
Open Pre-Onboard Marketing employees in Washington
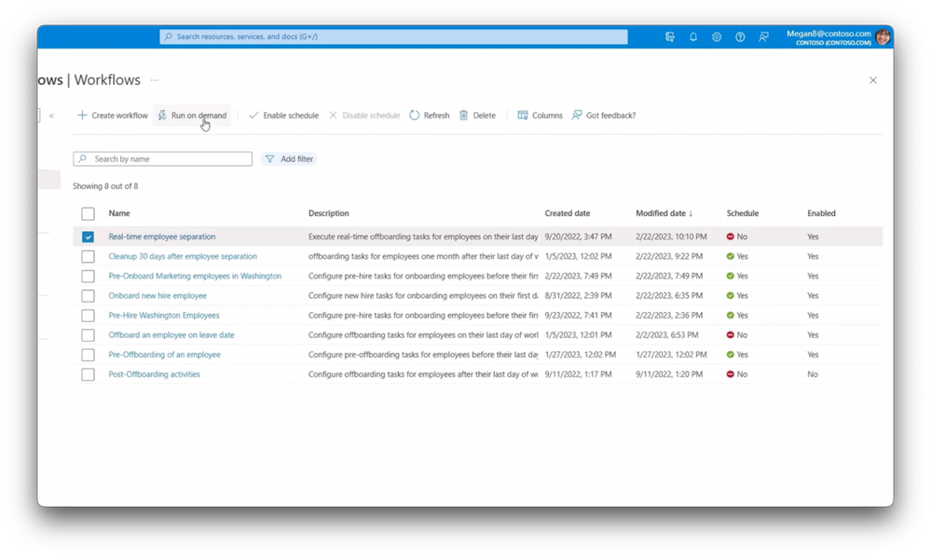tap(195, 276)
